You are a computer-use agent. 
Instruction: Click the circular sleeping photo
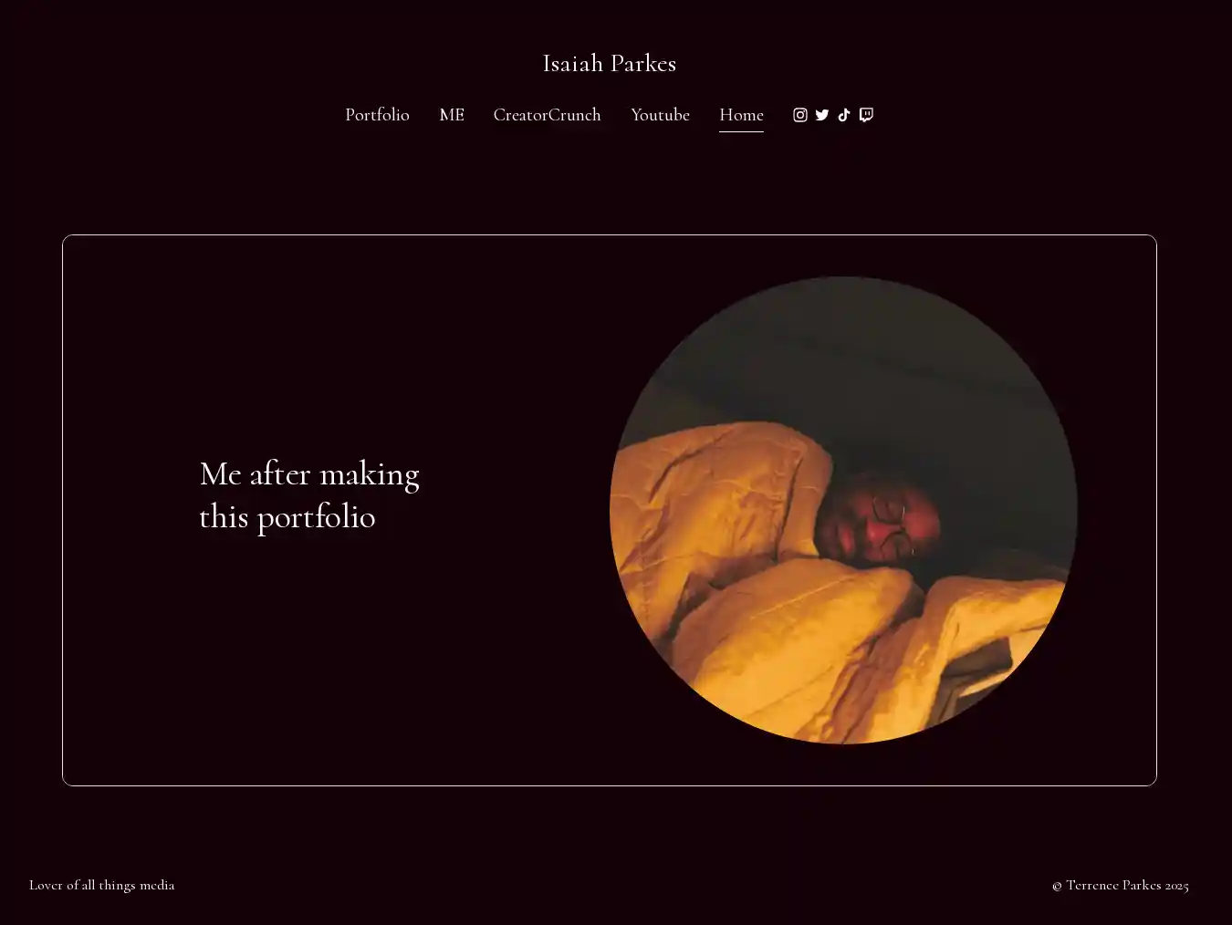[x=843, y=510]
